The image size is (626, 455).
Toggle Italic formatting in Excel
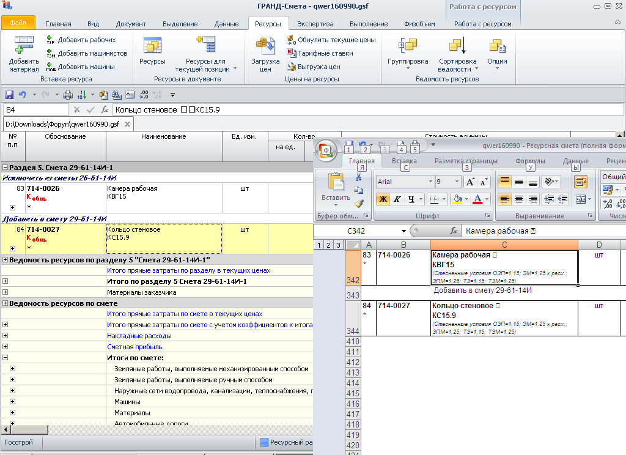[397, 199]
